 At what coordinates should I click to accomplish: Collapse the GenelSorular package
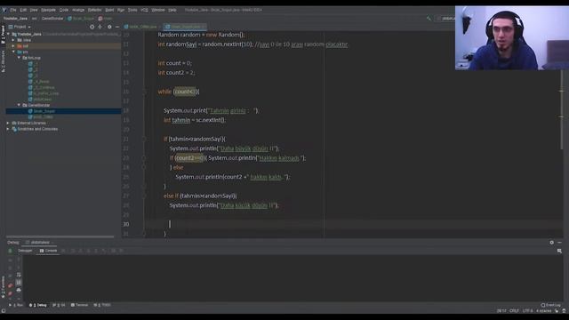point(20,105)
